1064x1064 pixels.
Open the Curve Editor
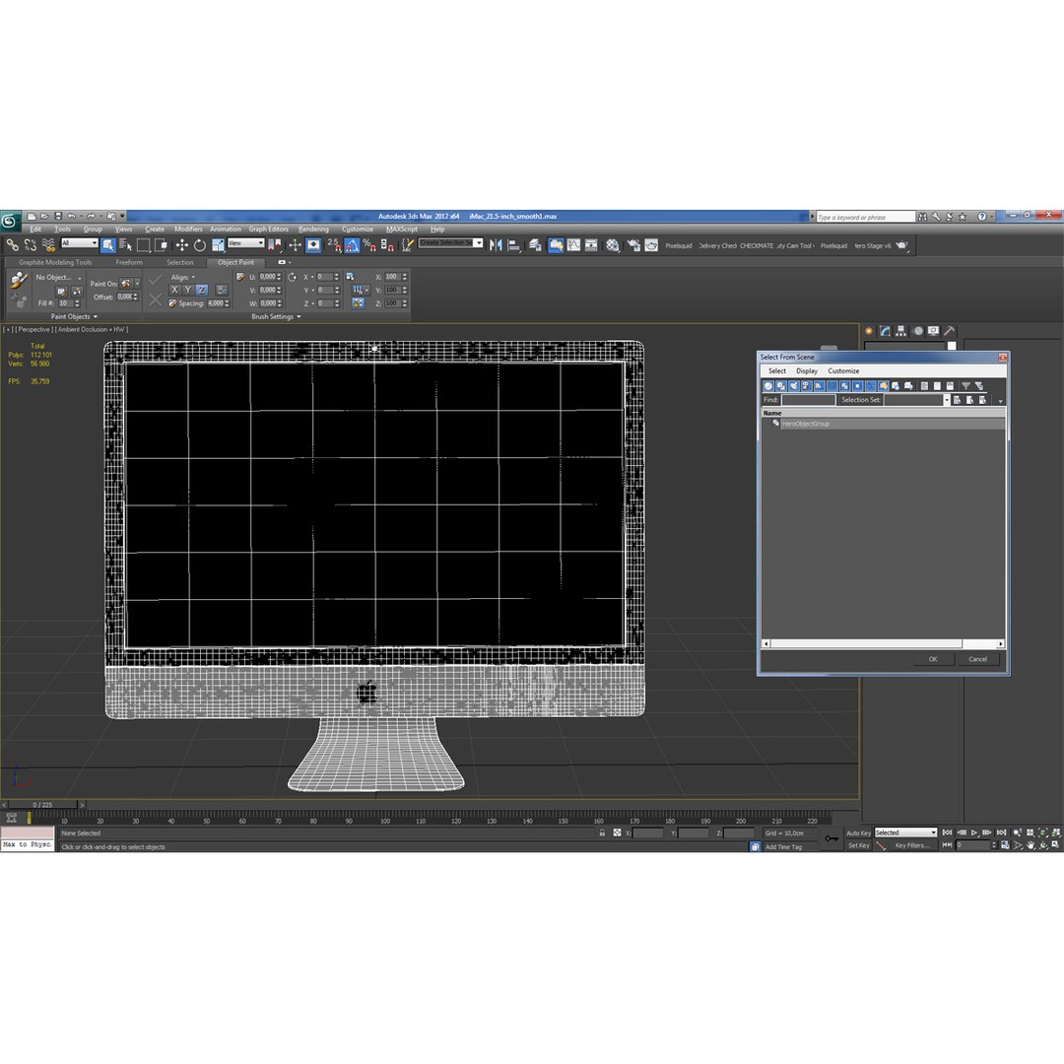574,245
